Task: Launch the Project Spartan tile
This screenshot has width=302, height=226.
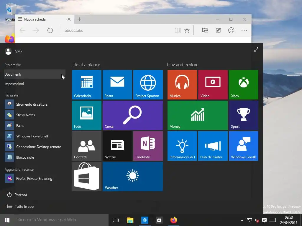Action: [148, 85]
